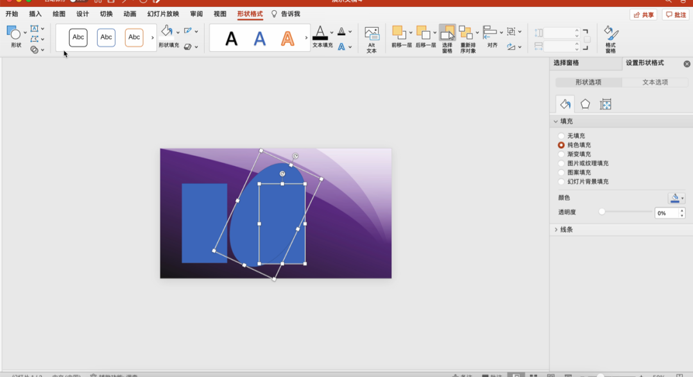Click the Shape Effects icon
This screenshot has width=693, height=377.
188,46
